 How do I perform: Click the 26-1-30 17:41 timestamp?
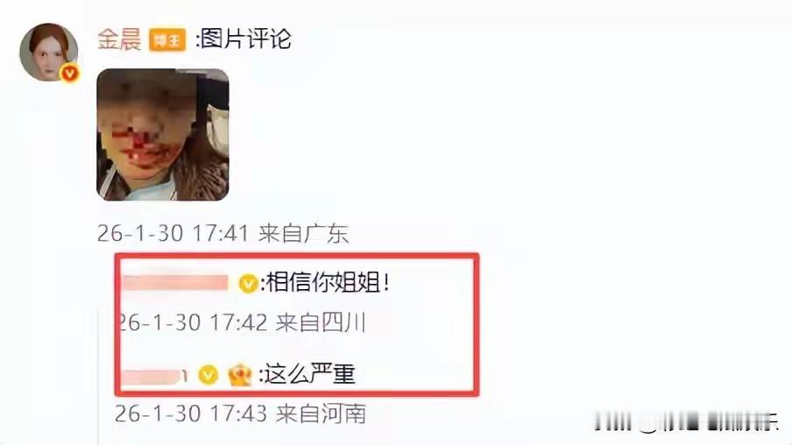point(173,233)
